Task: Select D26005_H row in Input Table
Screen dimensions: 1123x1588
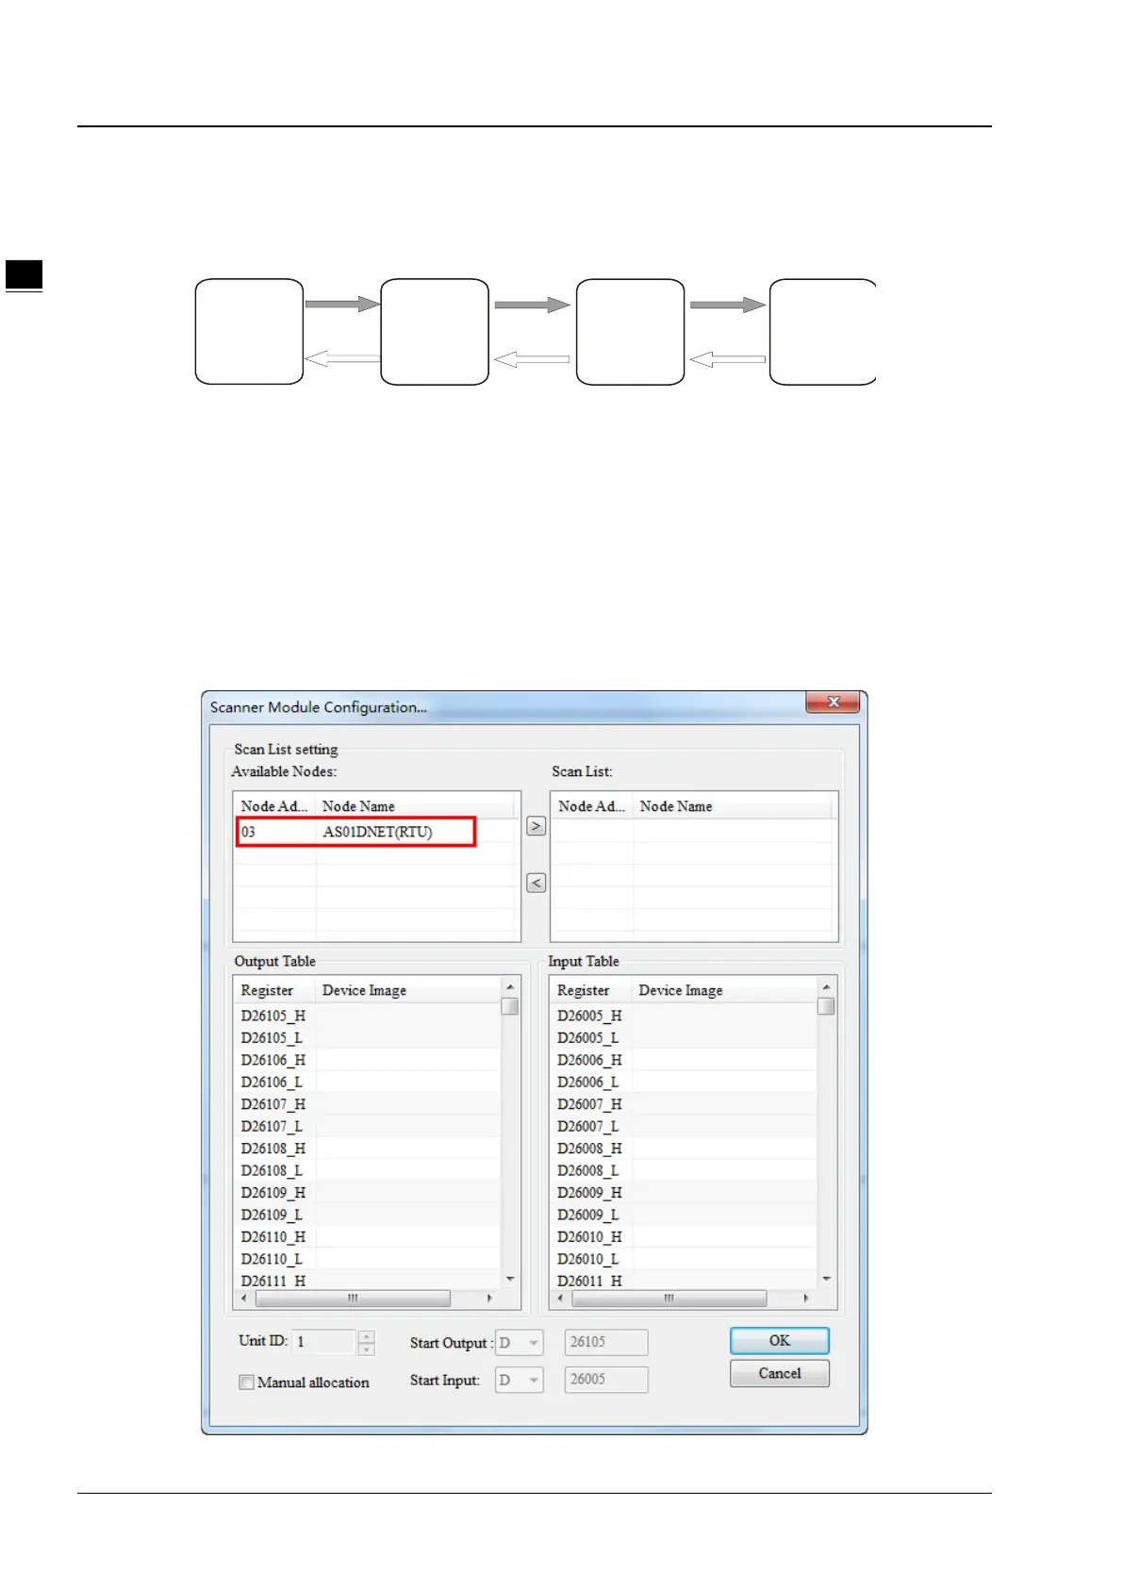Action: (x=684, y=1016)
